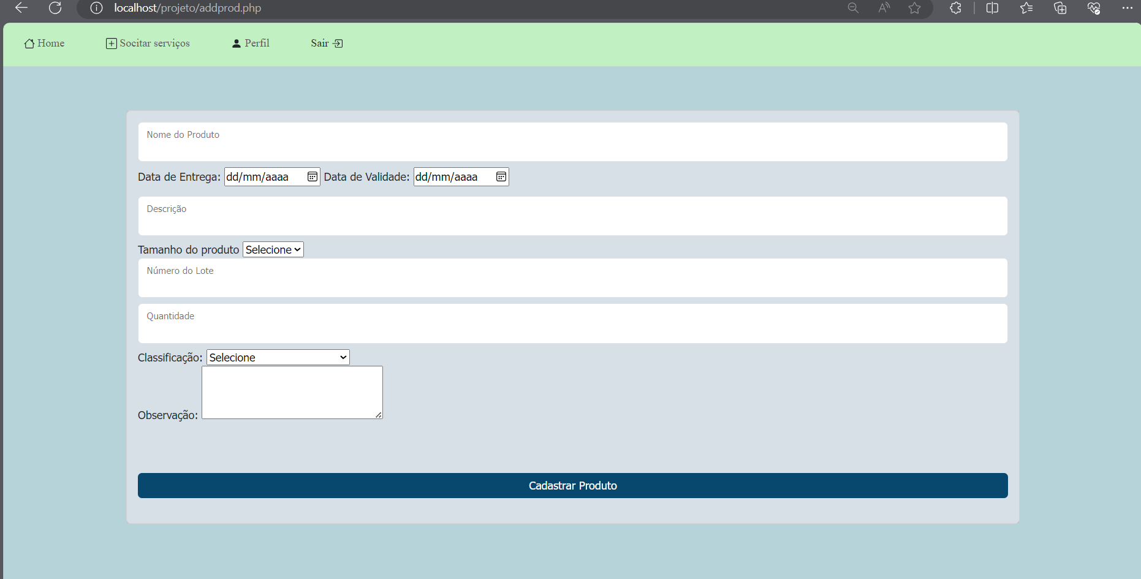Open the Read aloud icon
Viewport: 1141px width, 579px height.
click(884, 8)
